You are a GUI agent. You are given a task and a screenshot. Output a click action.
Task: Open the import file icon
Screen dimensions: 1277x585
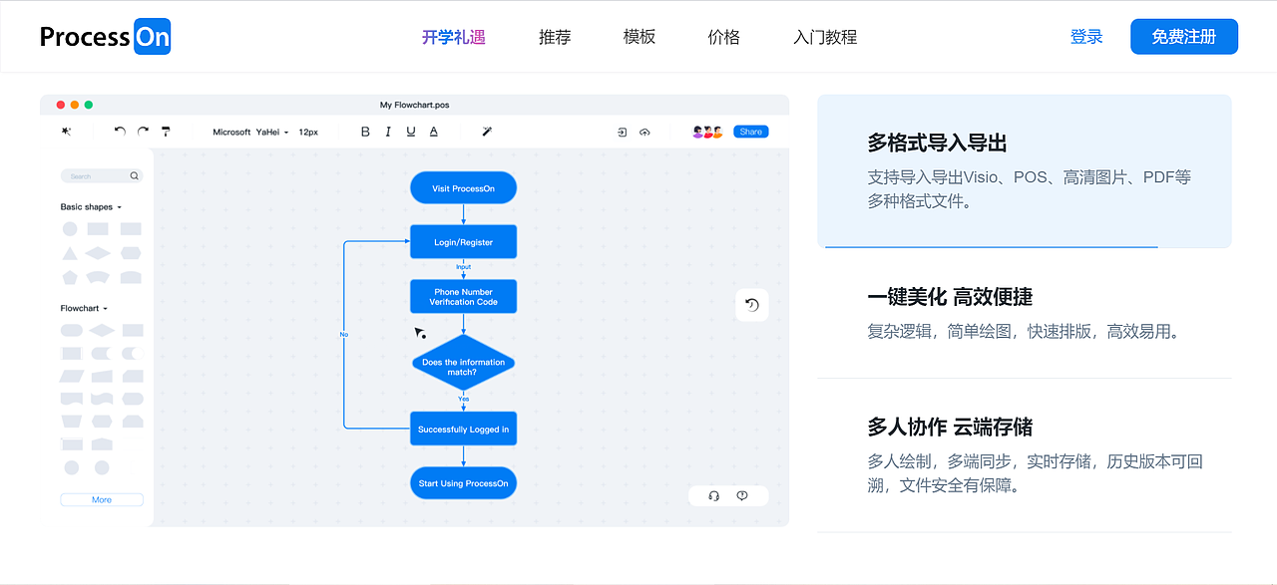point(621,131)
